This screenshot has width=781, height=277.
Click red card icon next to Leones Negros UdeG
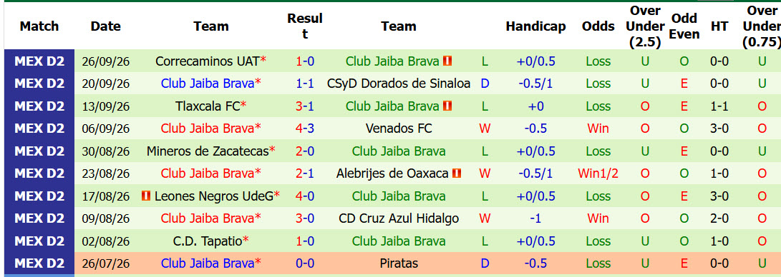click(146, 196)
